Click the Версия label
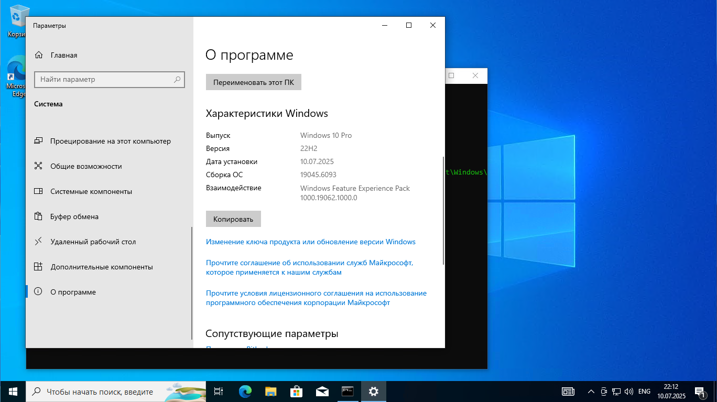717x402 pixels. tap(218, 148)
